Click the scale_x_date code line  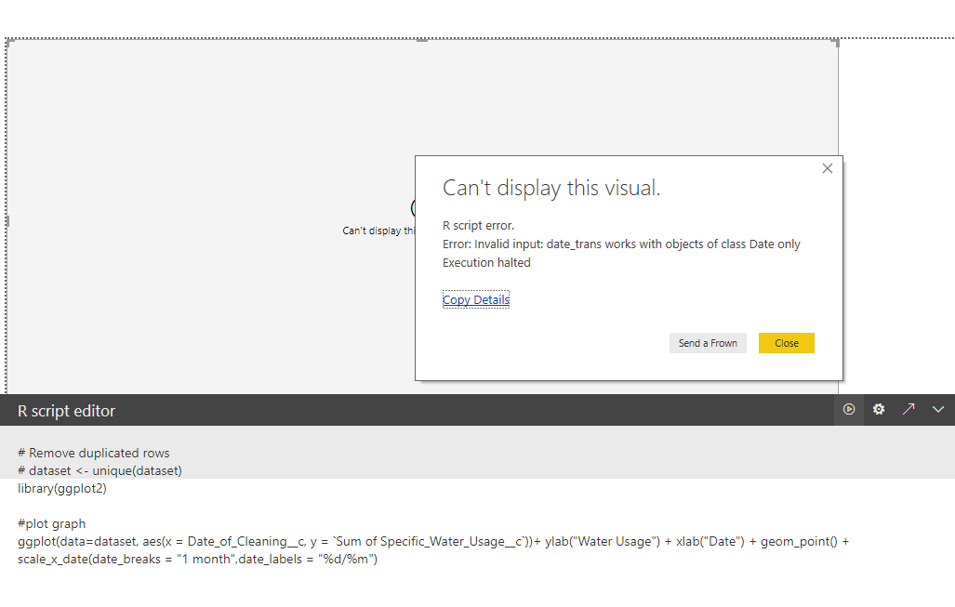click(197, 559)
